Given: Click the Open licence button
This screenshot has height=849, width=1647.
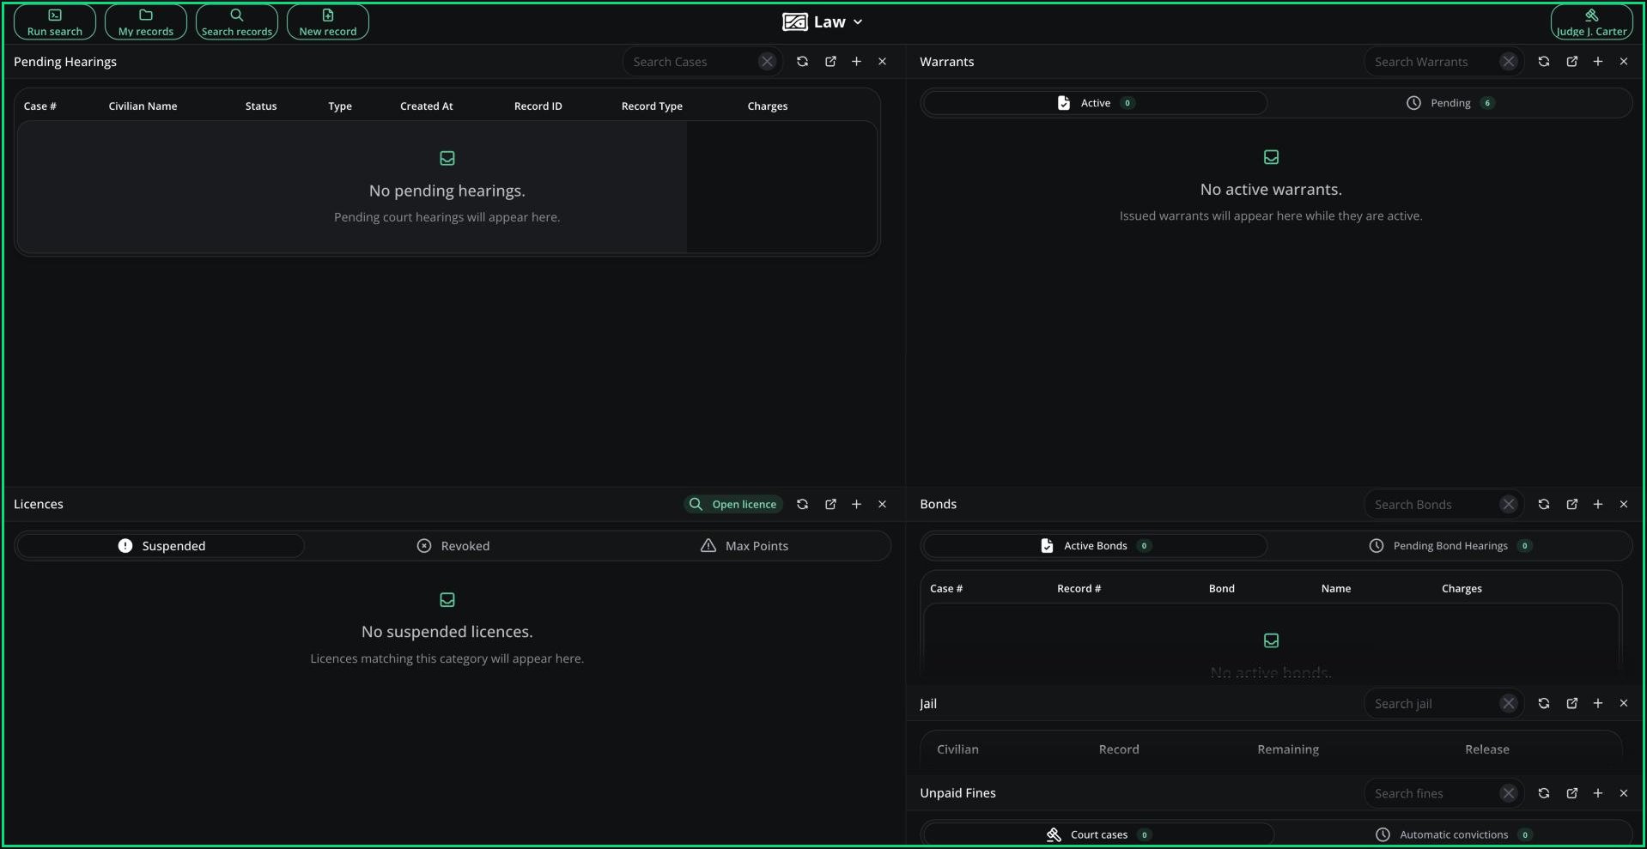Looking at the screenshot, I should click(x=733, y=505).
